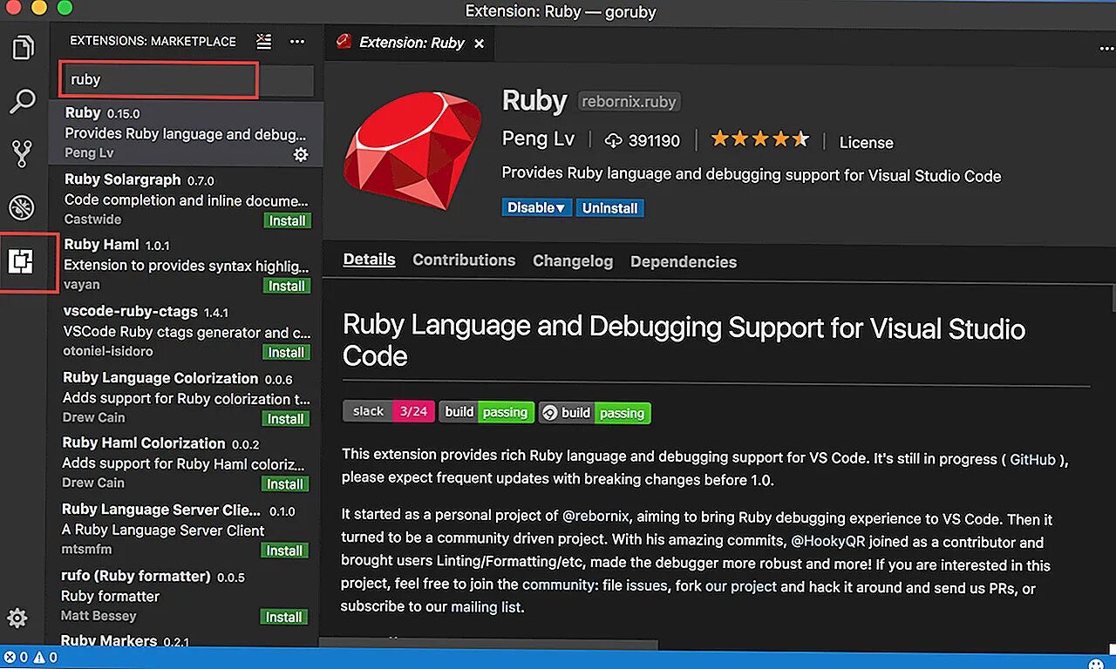Open the GitHub link in the description
1116x669 pixels.
(x=1032, y=459)
